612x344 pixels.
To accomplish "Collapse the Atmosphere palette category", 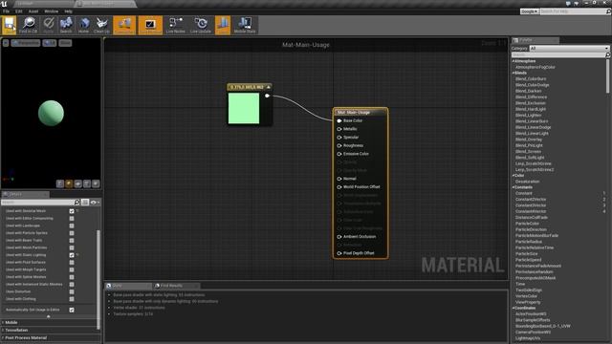I will [513, 61].
